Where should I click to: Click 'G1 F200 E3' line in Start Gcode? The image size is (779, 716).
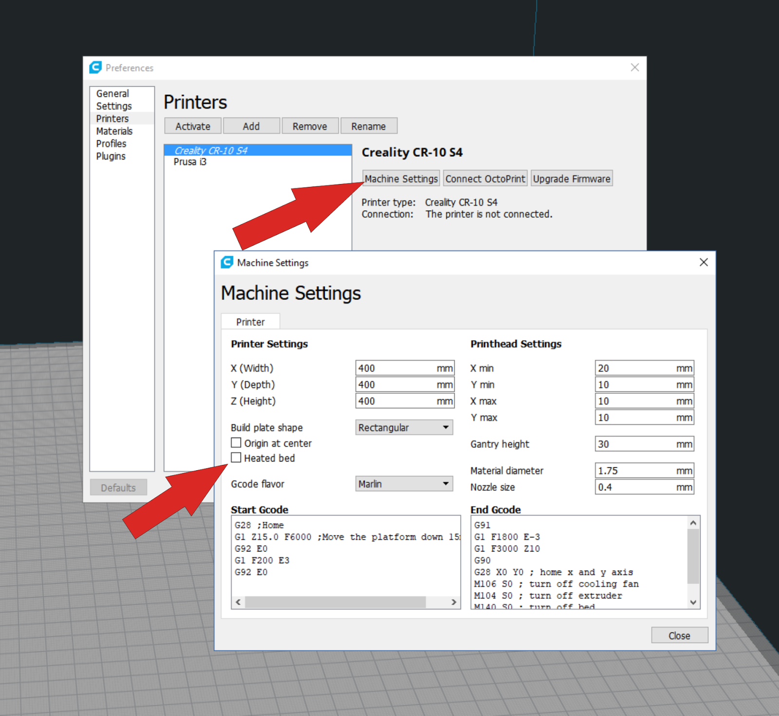coord(262,560)
